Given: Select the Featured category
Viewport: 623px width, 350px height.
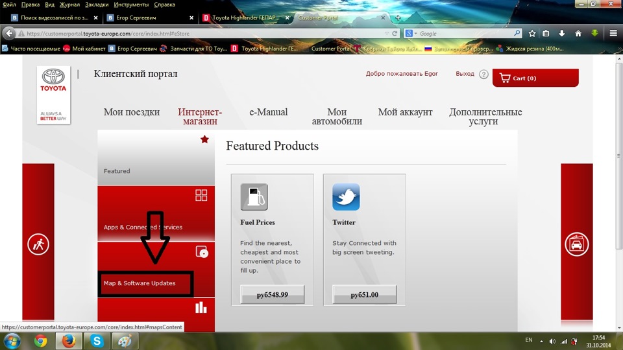Looking at the screenshot, I should pos(156,157).
